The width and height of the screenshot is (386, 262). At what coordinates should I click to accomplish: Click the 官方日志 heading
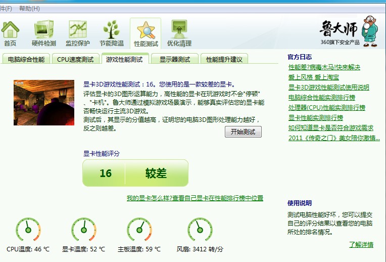click(x=300, y=57)
